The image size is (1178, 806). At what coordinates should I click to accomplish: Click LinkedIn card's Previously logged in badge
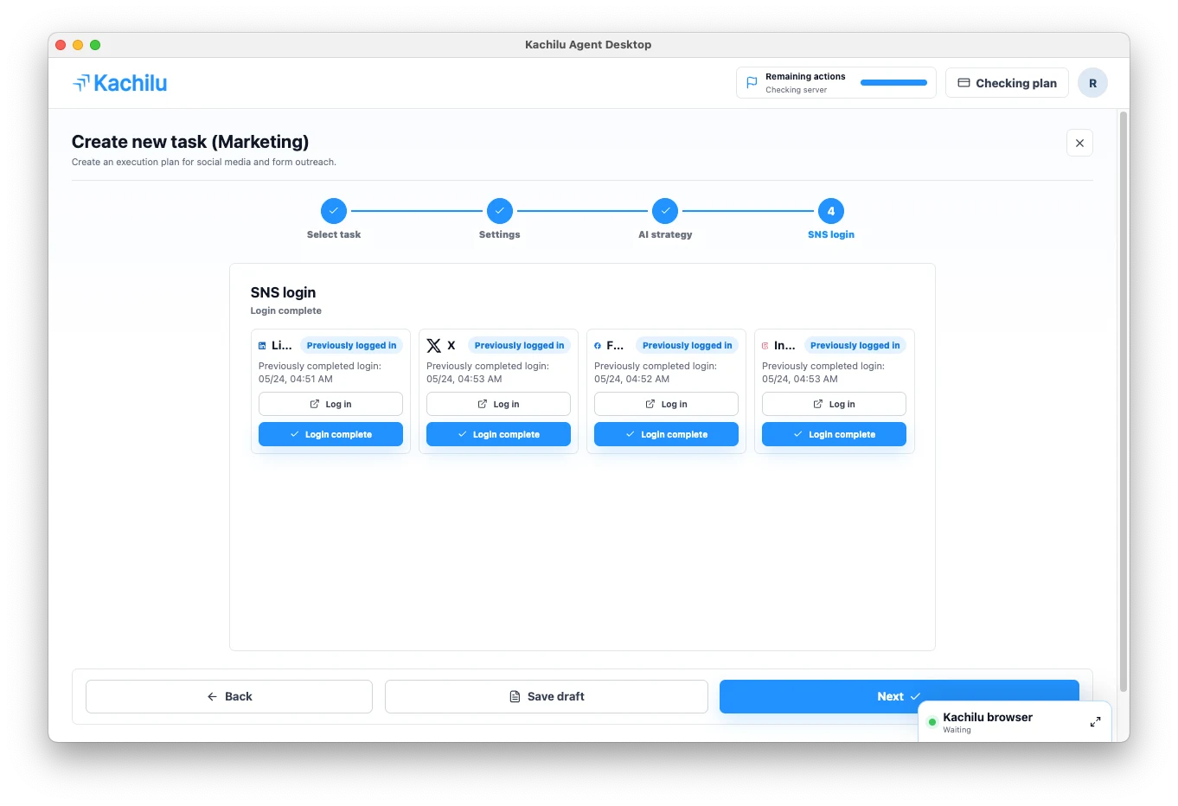pos(351,345)
